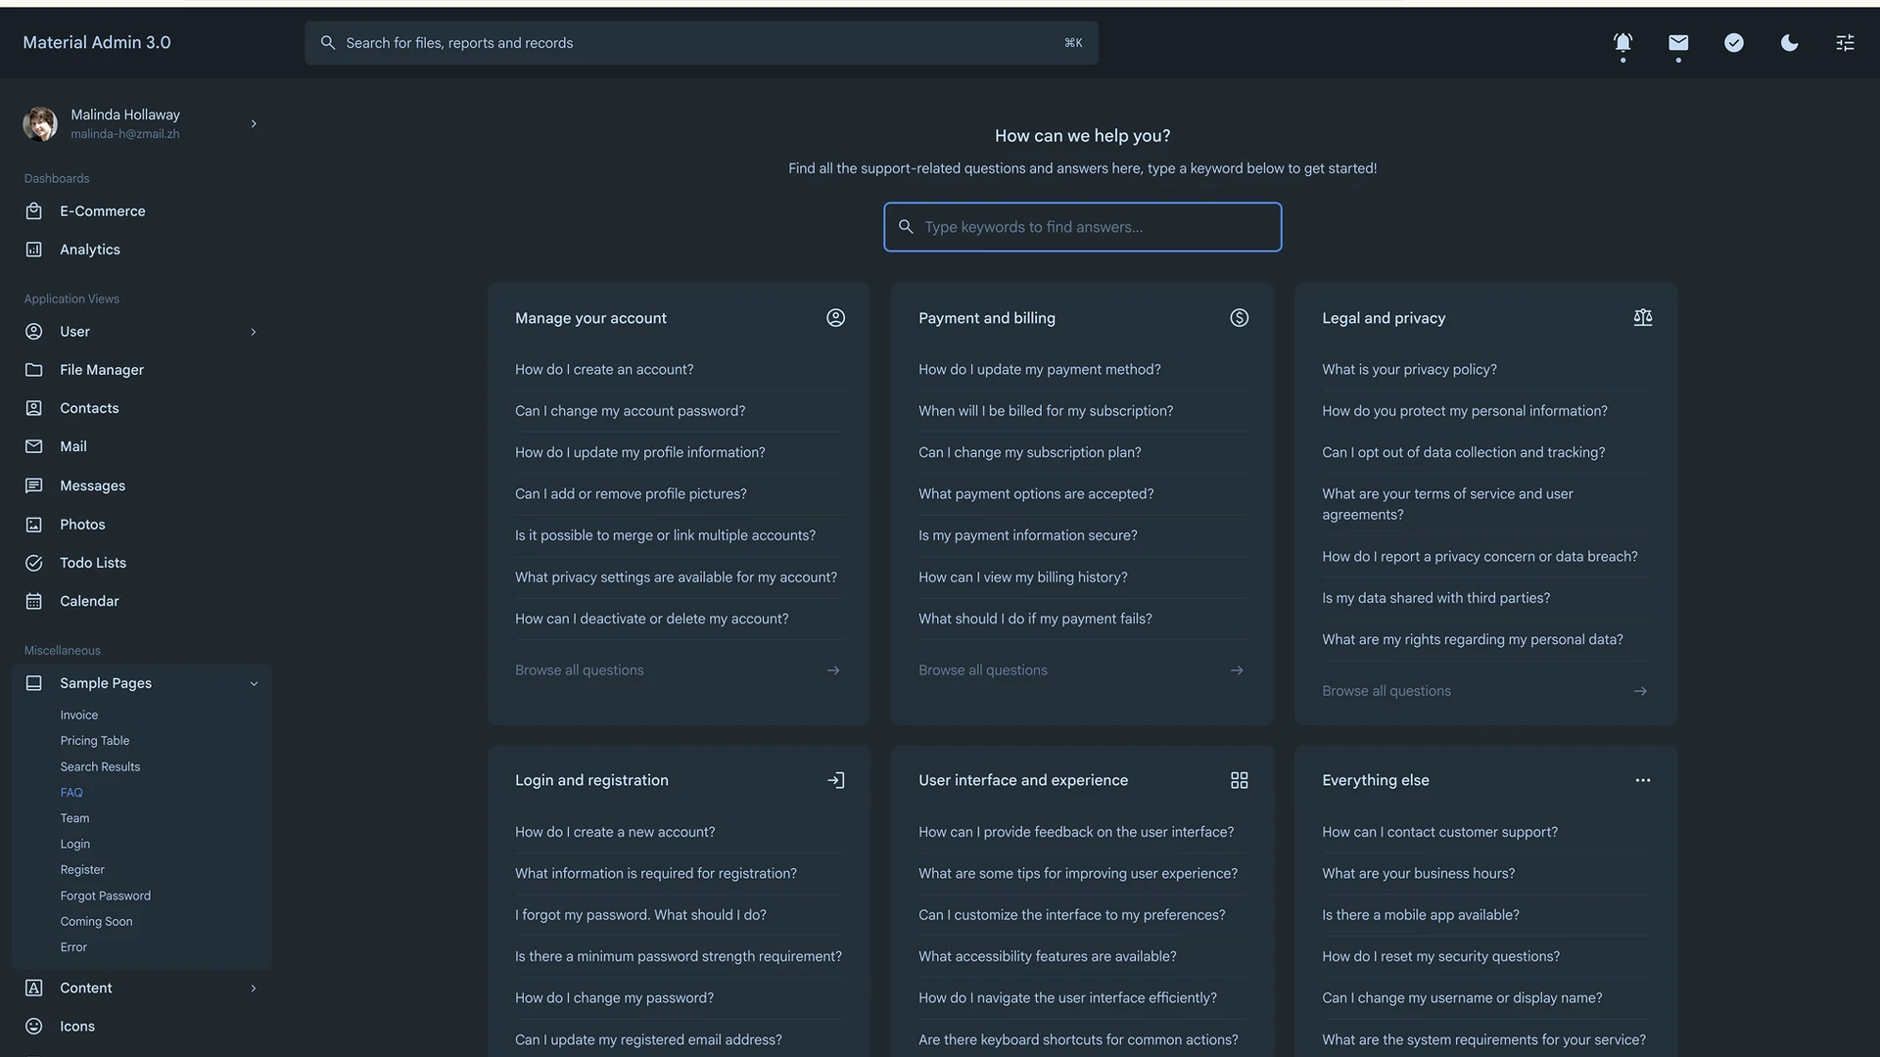
Task: Open the Forgot Password page
Action: click(x=105, y=896)
